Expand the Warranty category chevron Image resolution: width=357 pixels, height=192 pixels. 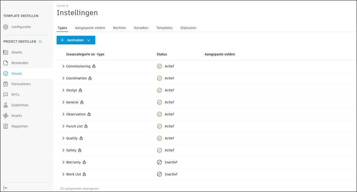coord(63,162)
